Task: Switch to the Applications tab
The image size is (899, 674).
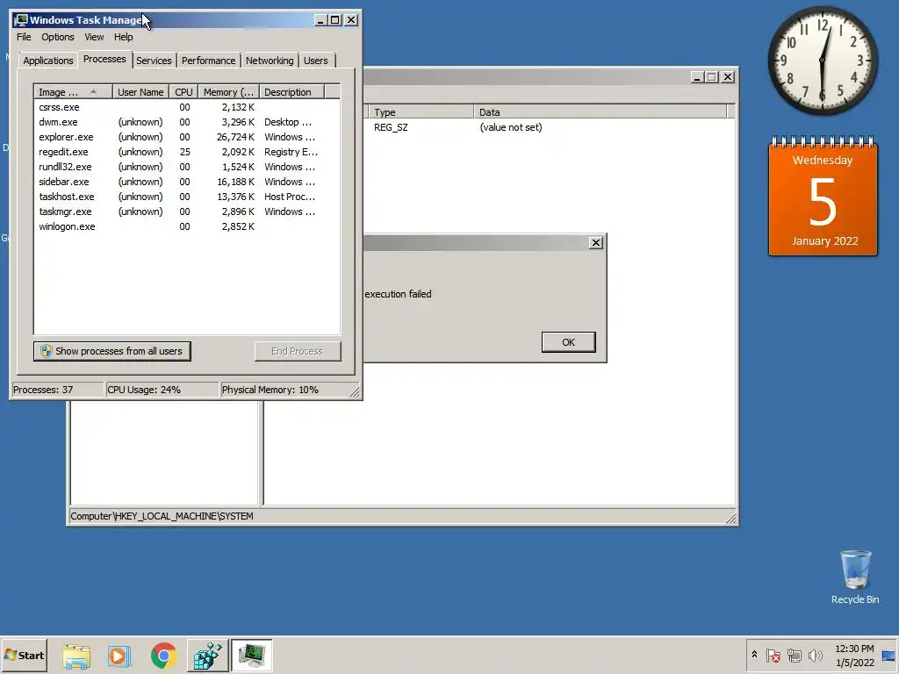Action: 48,61
